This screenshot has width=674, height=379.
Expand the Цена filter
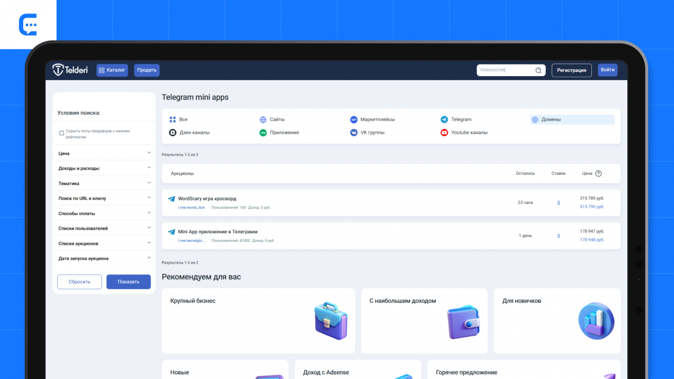(104, 153)
